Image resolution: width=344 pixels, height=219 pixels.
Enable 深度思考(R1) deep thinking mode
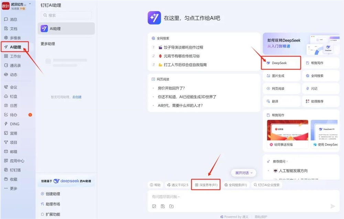[x=205, y=185]
